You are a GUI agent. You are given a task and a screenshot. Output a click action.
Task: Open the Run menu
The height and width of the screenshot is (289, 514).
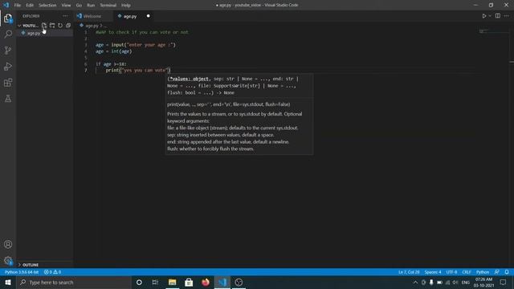tap(91, 5)
